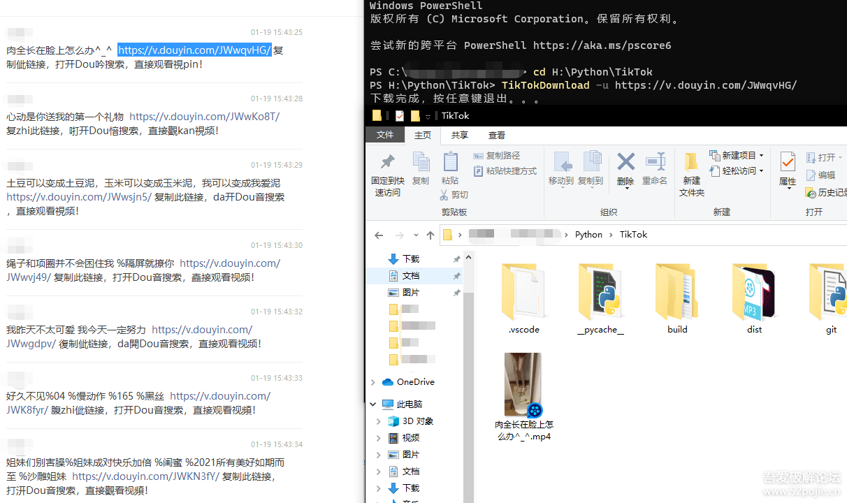Click TikTok in the address breadcrumb

coord(633,235)
